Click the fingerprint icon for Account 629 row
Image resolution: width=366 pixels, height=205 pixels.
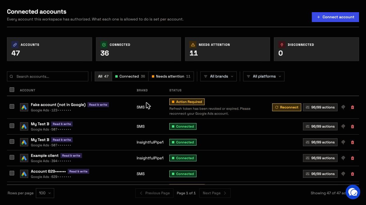[x=343, y=174]
